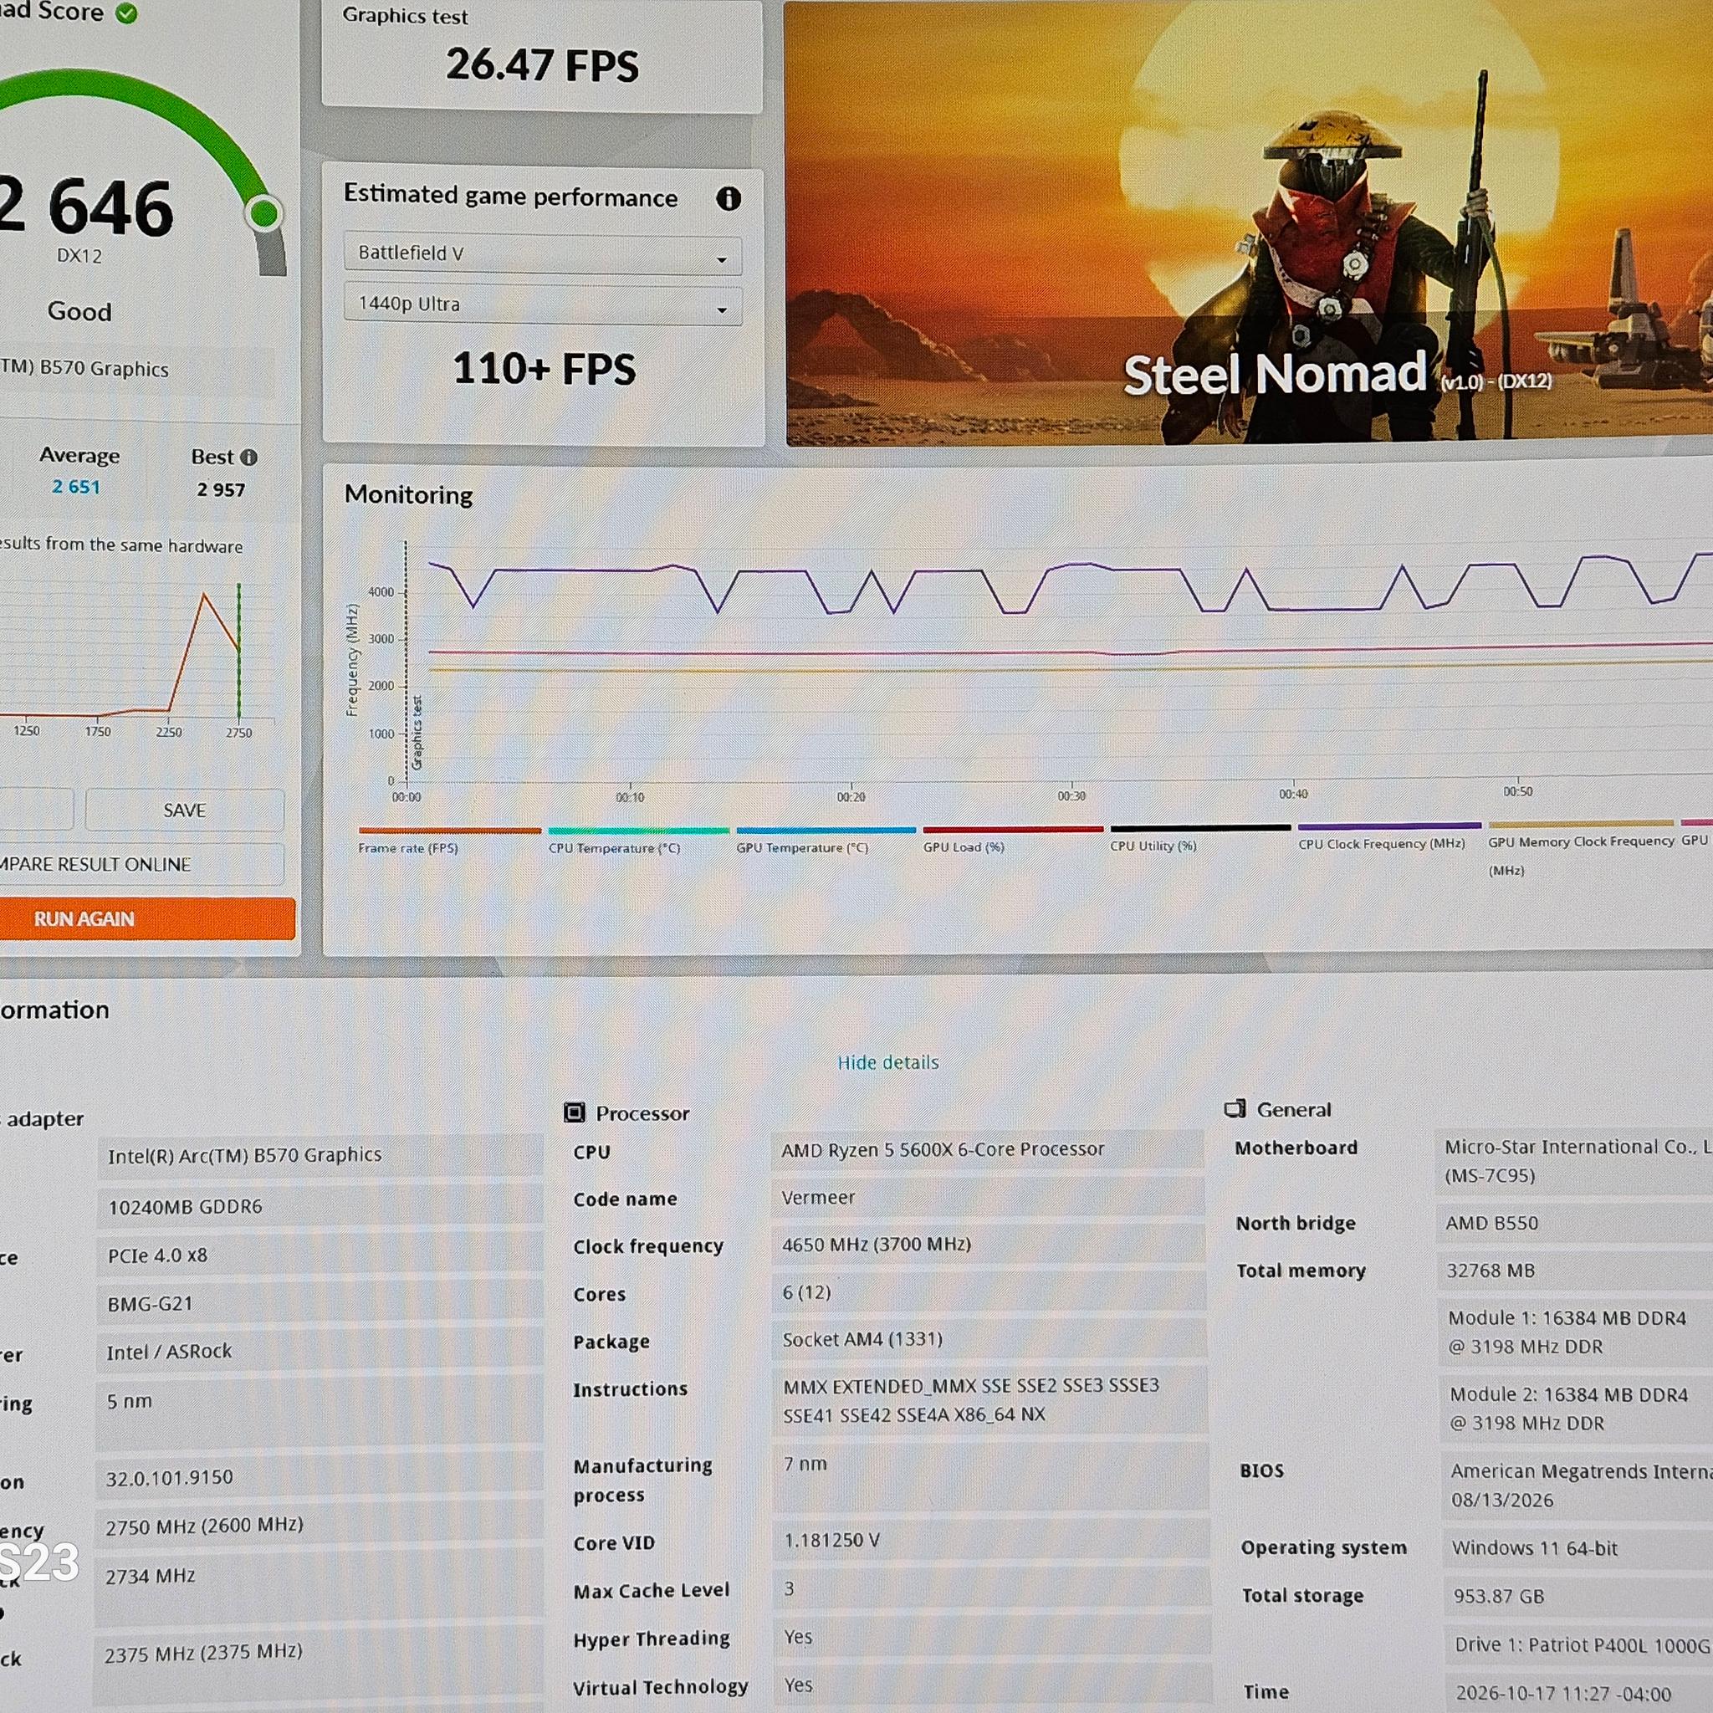Click the Monitoring chart heading

(409, 495)
